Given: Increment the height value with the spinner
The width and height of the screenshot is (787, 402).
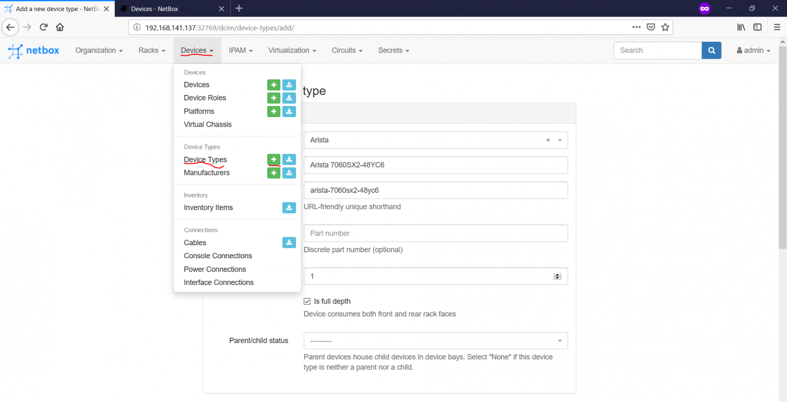Looking at the screenshot, I should [557, 273].
